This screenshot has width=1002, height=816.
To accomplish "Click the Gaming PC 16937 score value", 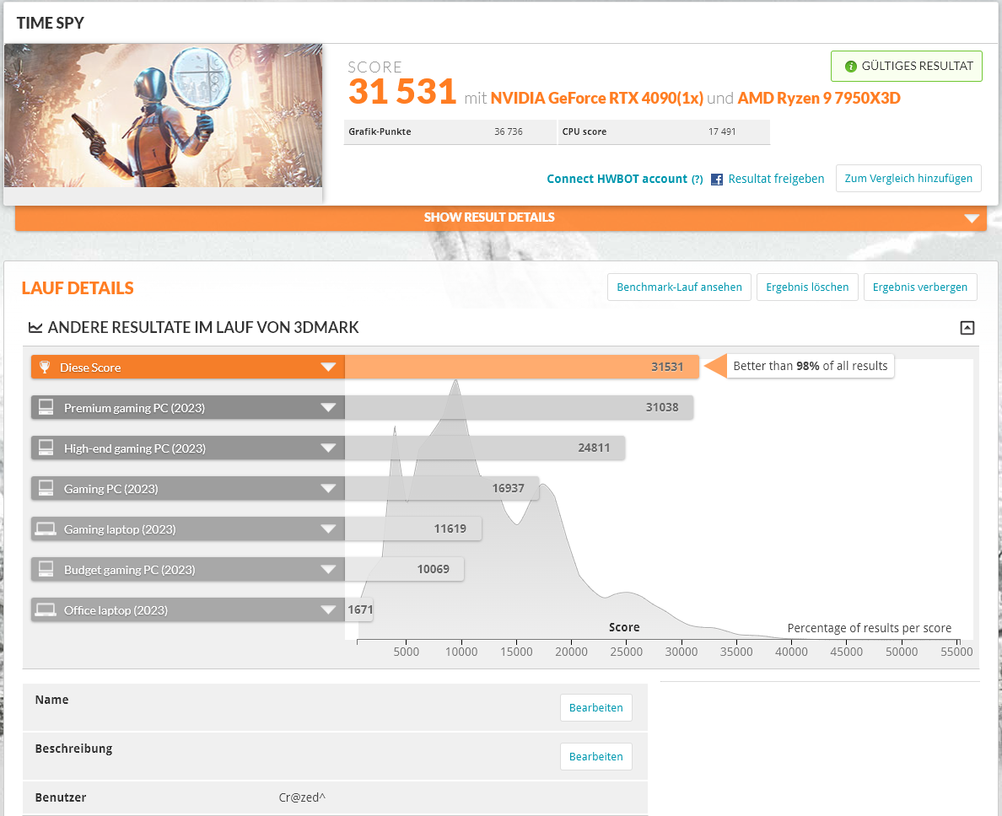I will (x=508, y=488).
